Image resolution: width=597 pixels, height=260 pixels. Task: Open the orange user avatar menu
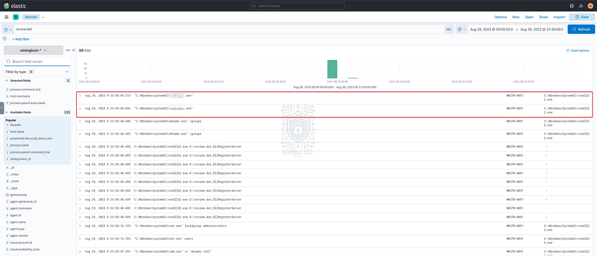pos(590,5)
